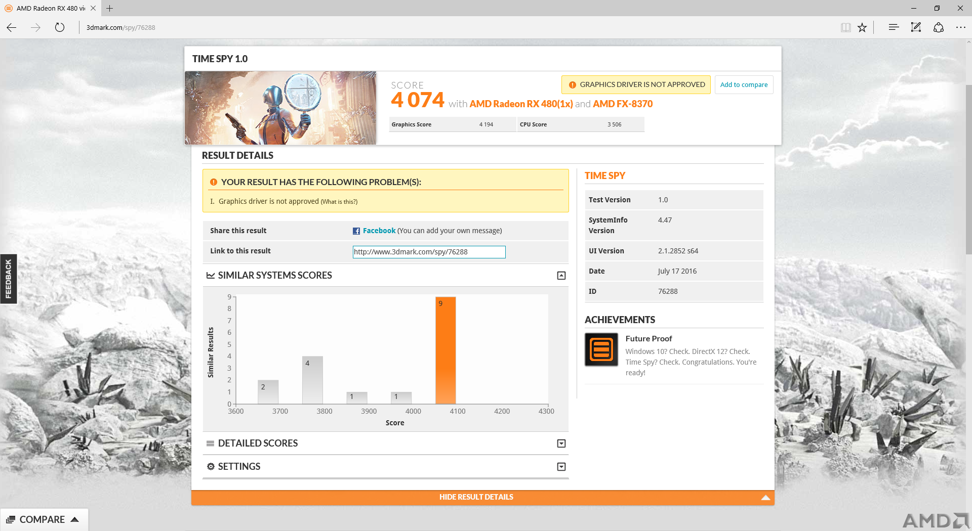Add this result to compare
This screenshot has width=972, height=531.
click(744, 84)
